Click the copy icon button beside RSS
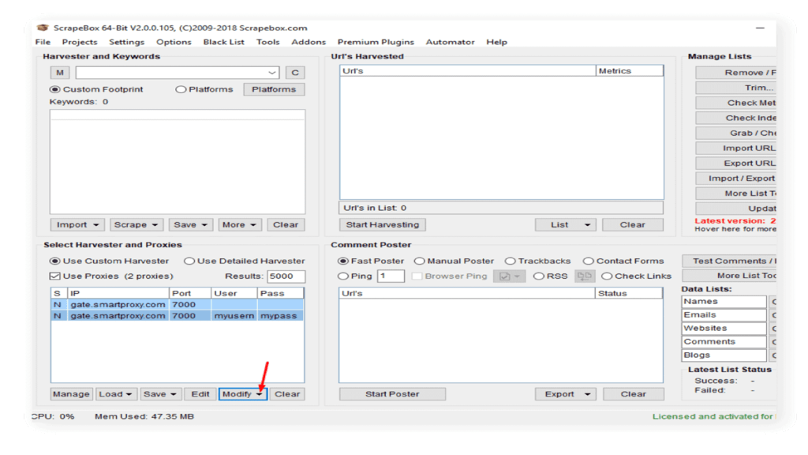 point(585,276)
